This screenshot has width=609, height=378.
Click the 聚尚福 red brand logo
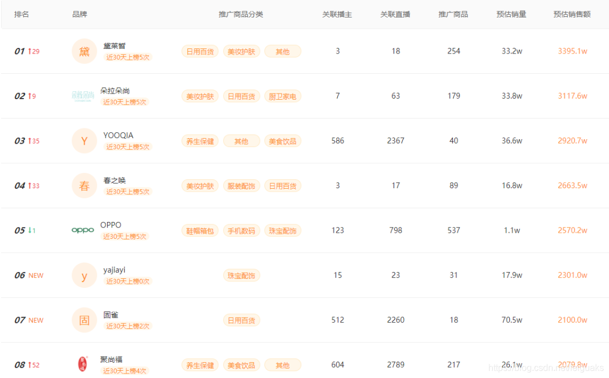pyautogui.click(x=83, y=364)
